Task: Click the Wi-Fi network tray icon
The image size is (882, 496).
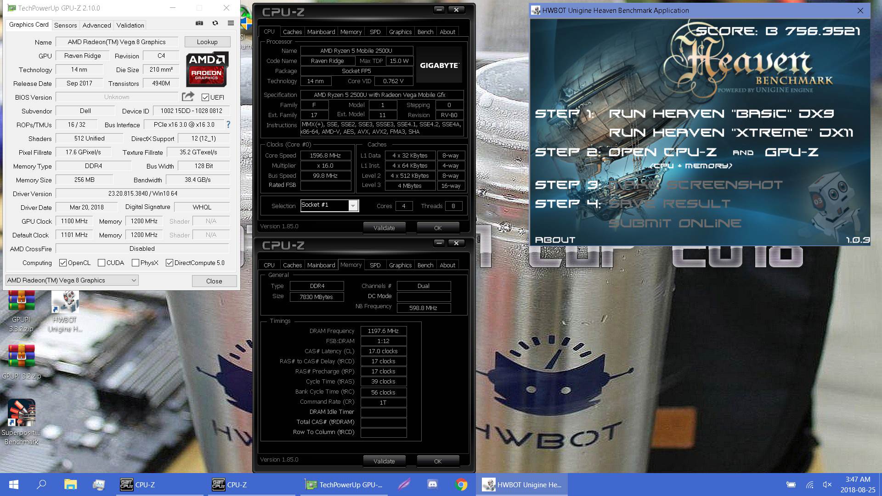Action: click(x=809, y=485)
